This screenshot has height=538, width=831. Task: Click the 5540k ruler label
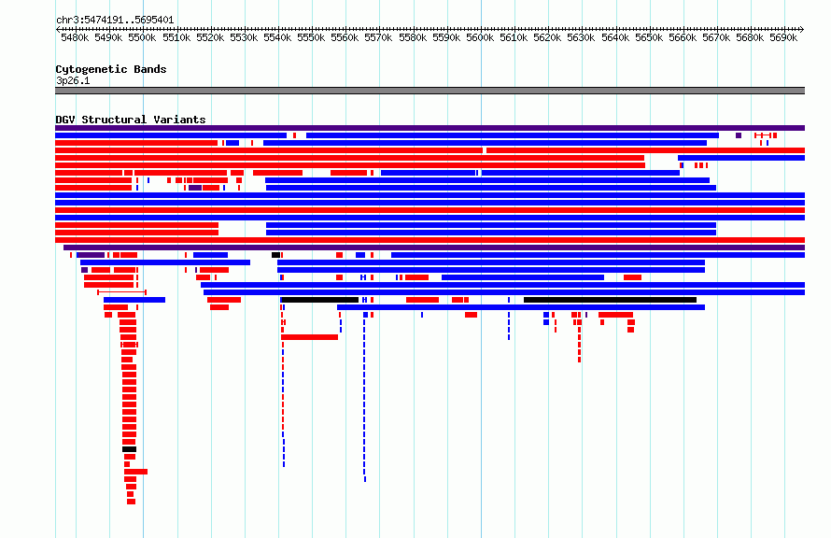pyautogui.click(x=277, y=37)
